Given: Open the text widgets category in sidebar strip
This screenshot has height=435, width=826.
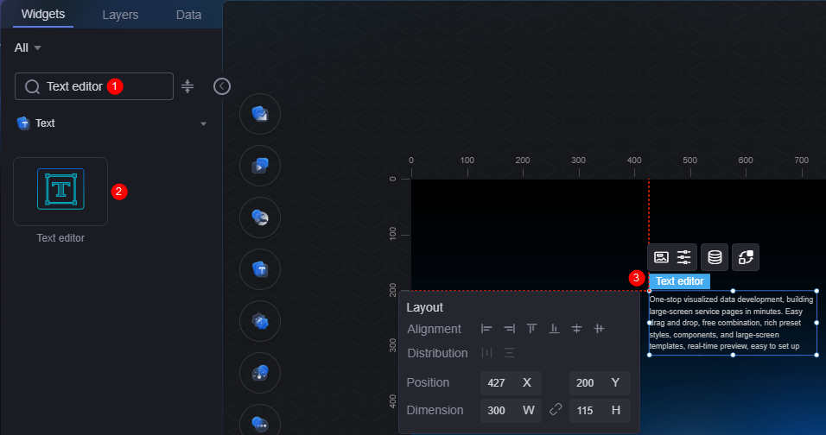Looking at the screenshot, I should click(260, 269).
